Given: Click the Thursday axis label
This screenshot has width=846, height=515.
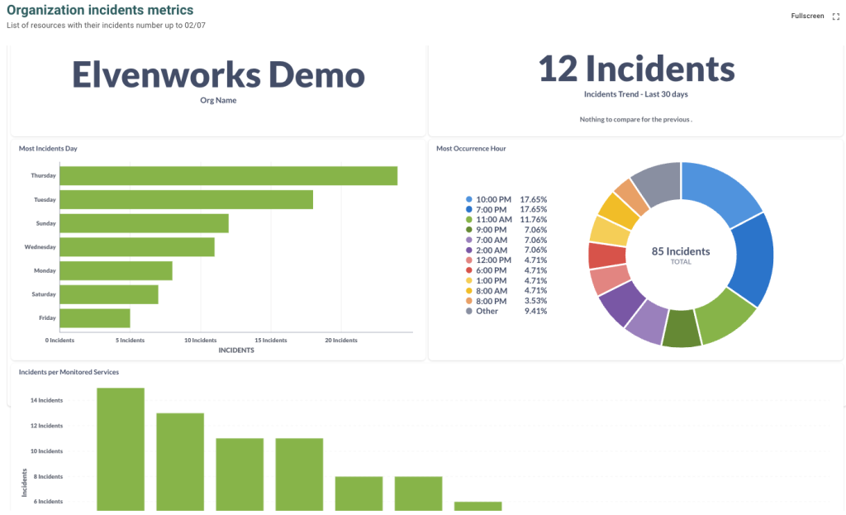Looking at the screenshot, I should [43, 175].
